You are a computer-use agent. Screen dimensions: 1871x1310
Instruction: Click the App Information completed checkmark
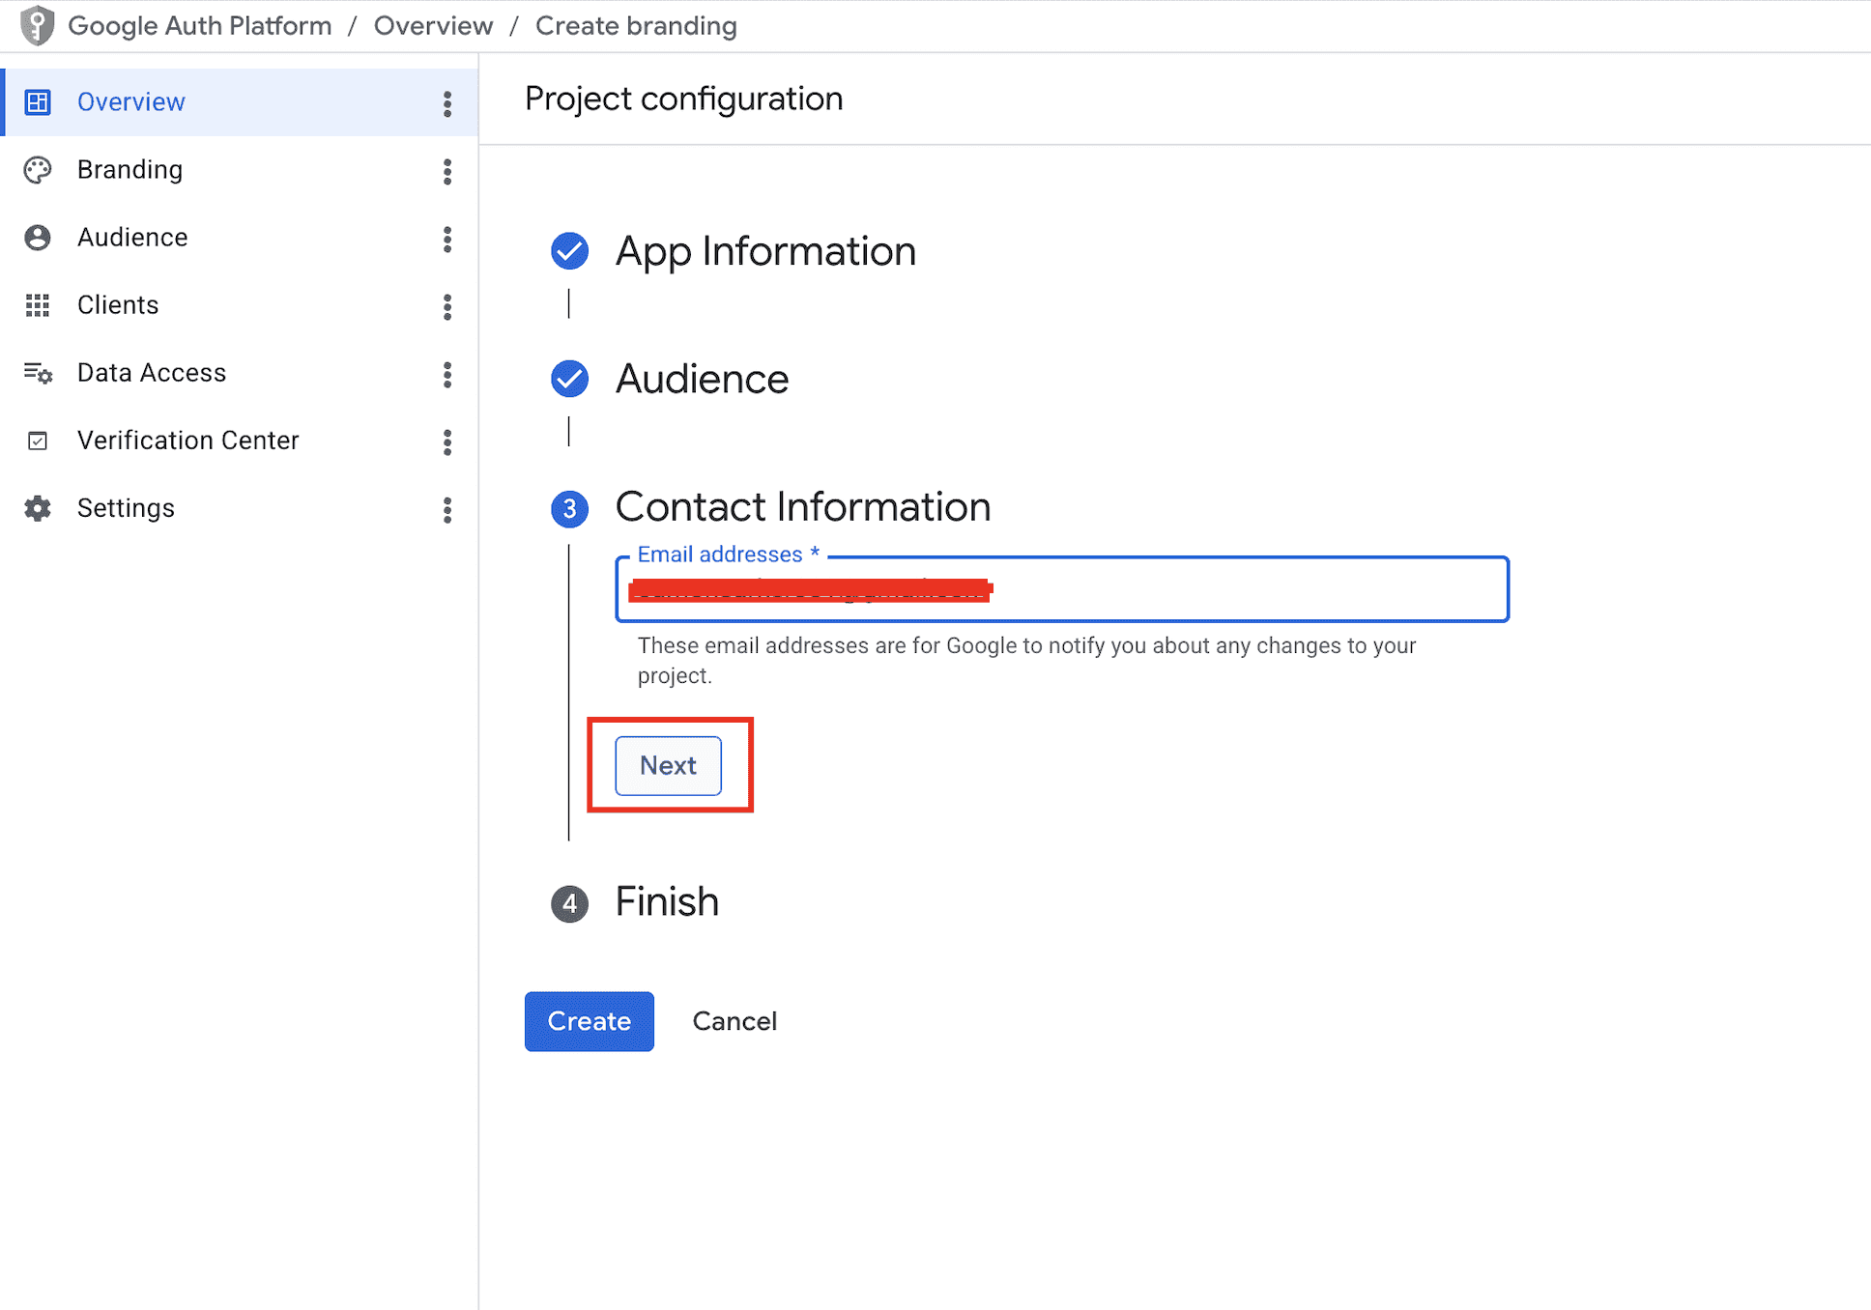[569, 251]
